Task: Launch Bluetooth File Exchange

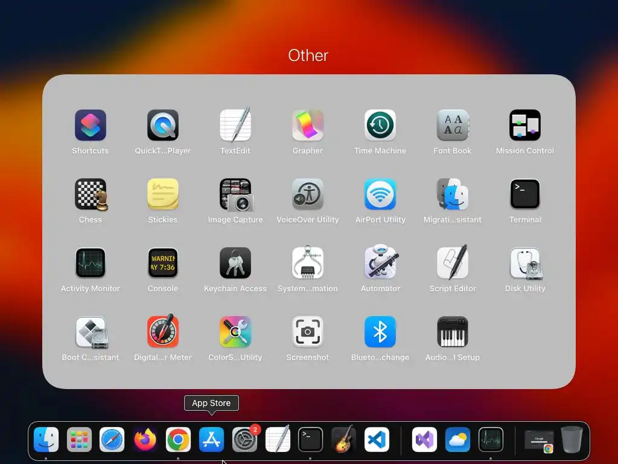Action: (380, 332)
